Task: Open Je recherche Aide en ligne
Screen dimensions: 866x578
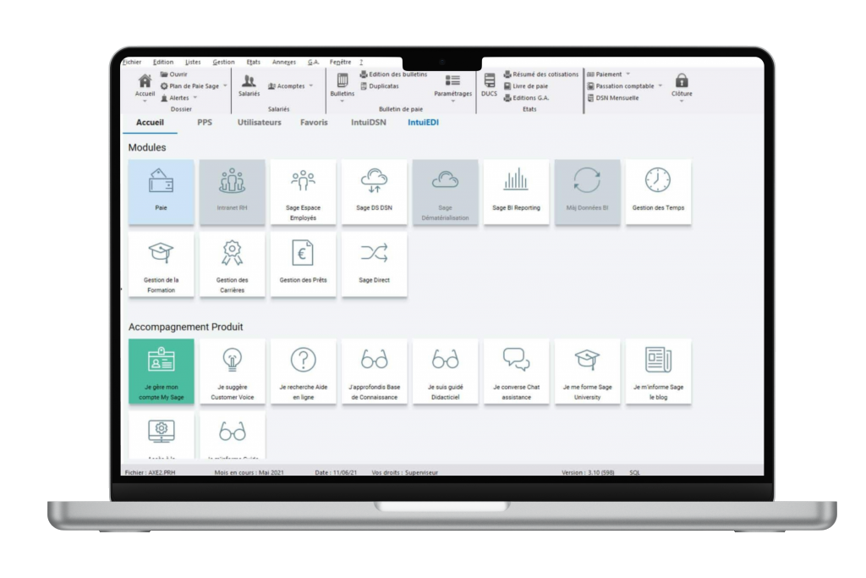Action: 303,372
